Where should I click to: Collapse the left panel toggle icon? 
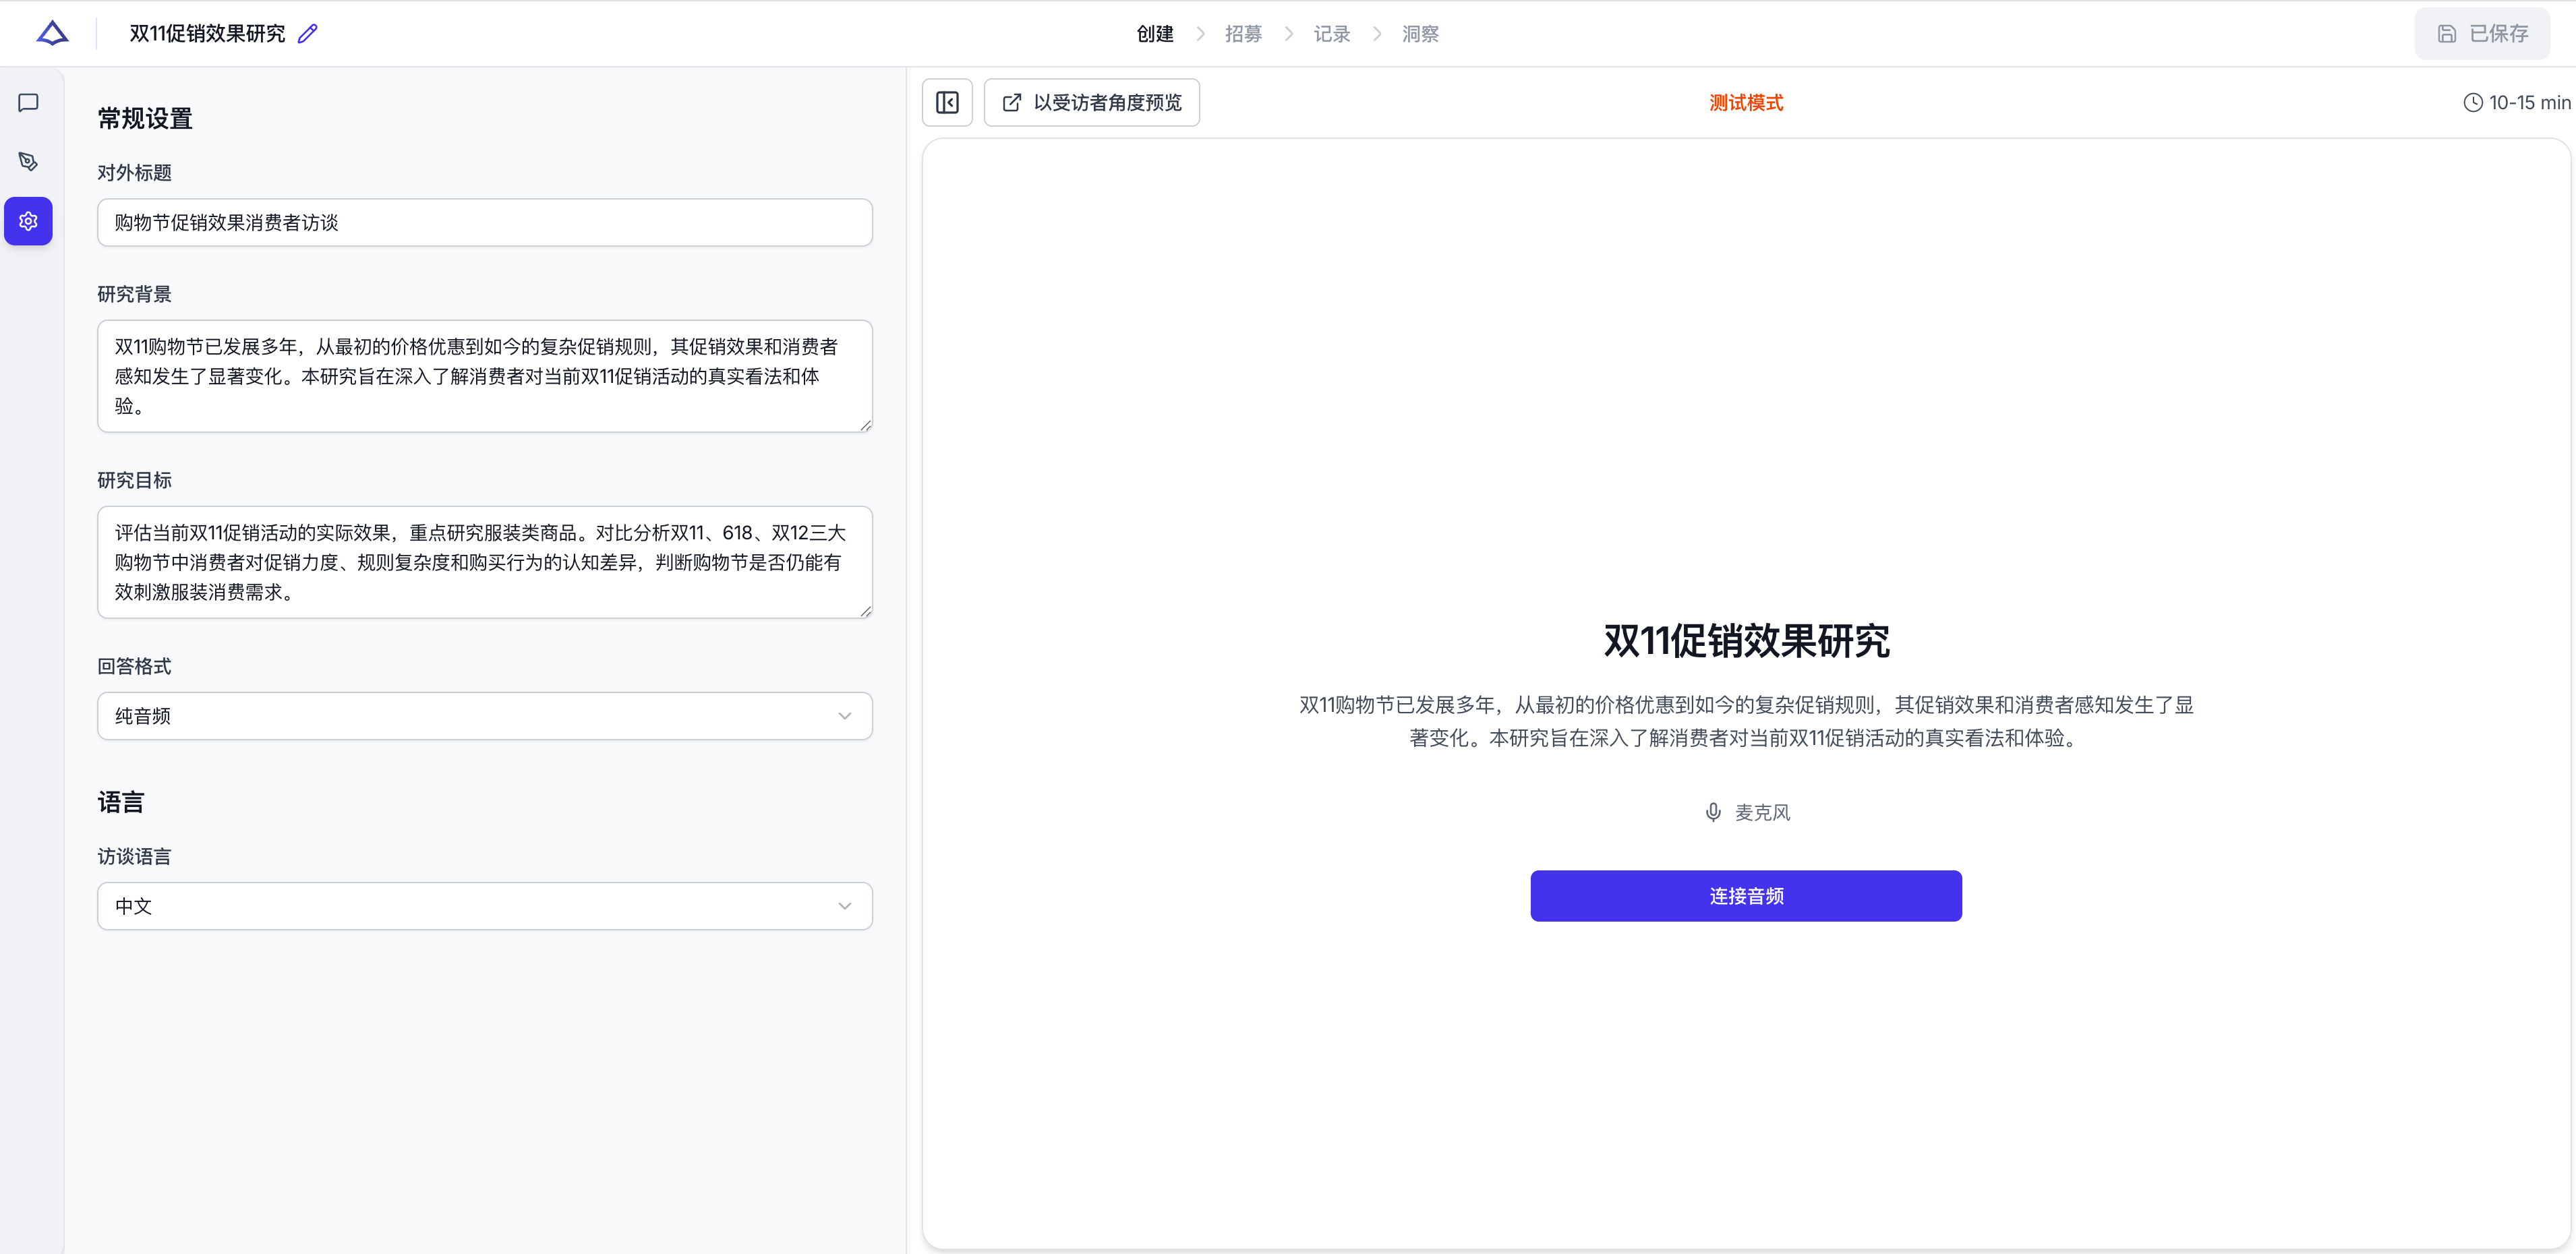tap(947, 102)
